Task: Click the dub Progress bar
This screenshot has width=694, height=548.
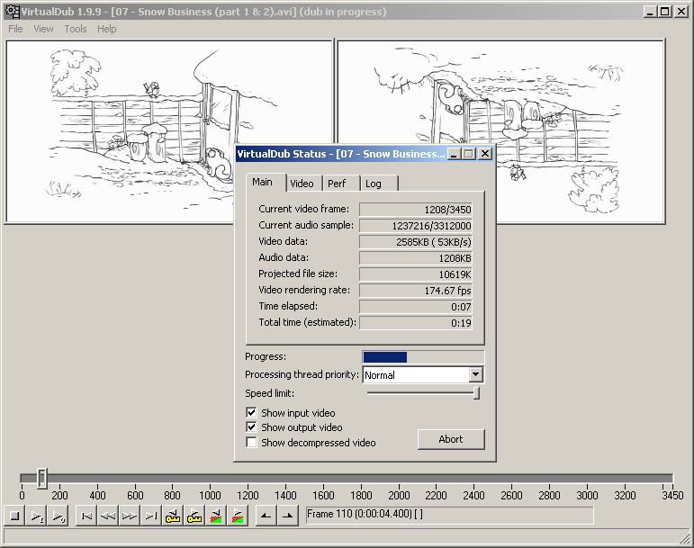Action: tap(423, 357)
